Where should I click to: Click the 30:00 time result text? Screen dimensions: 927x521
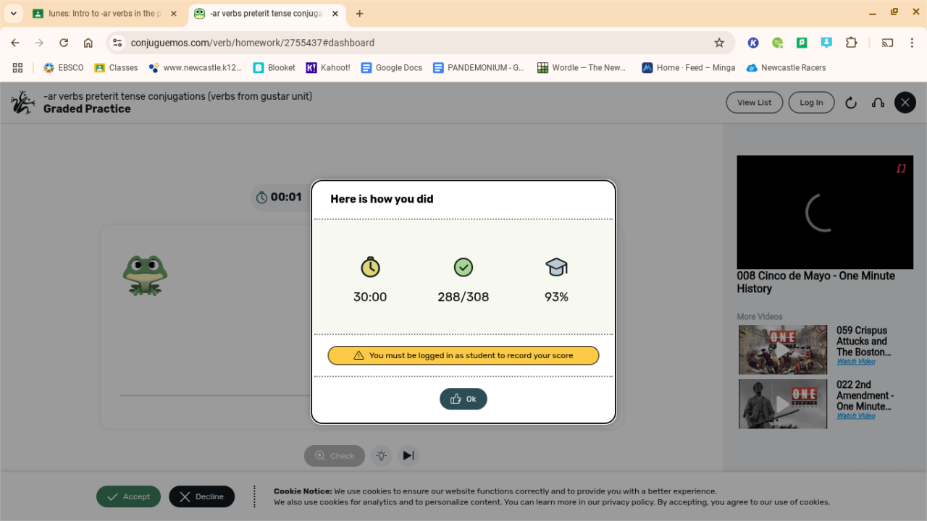[x=370, y=297]
